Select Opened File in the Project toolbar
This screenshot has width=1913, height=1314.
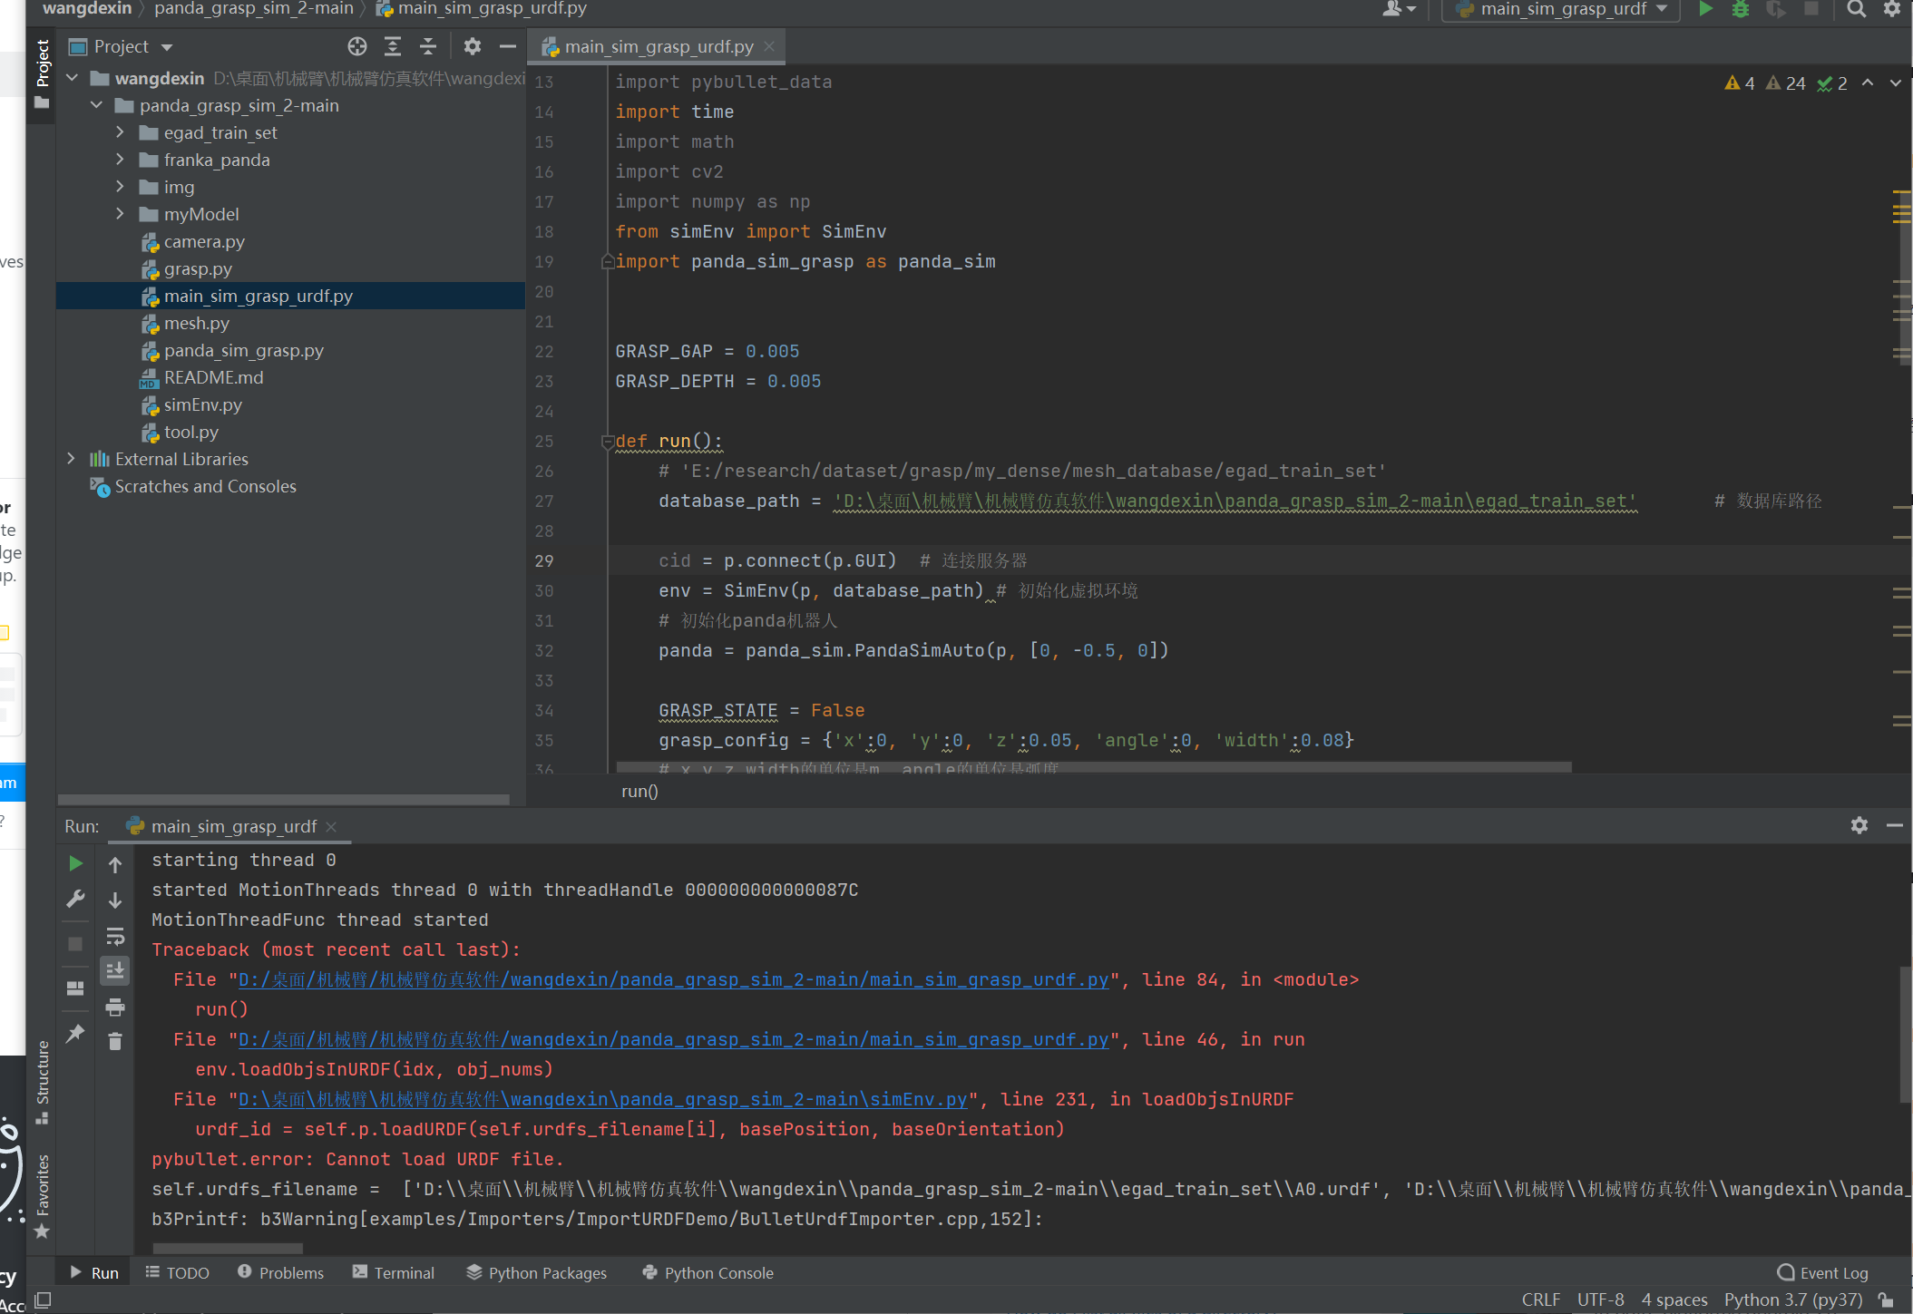[x=356, y=46]
